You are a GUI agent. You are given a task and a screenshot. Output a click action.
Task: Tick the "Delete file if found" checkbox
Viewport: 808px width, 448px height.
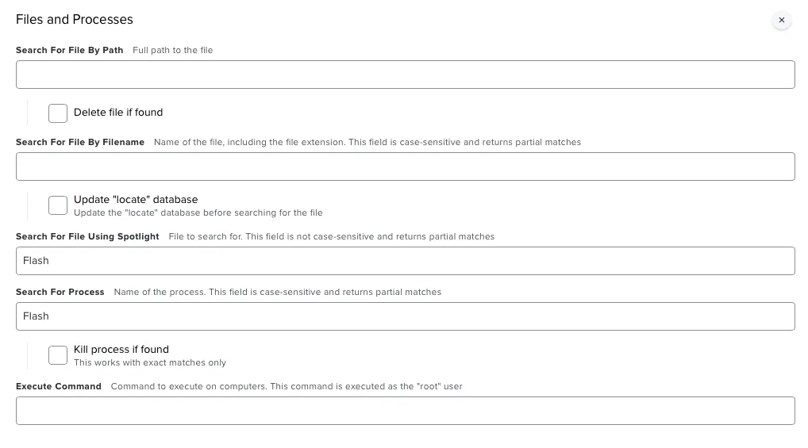pyautogui.click(x=58, y=113)
